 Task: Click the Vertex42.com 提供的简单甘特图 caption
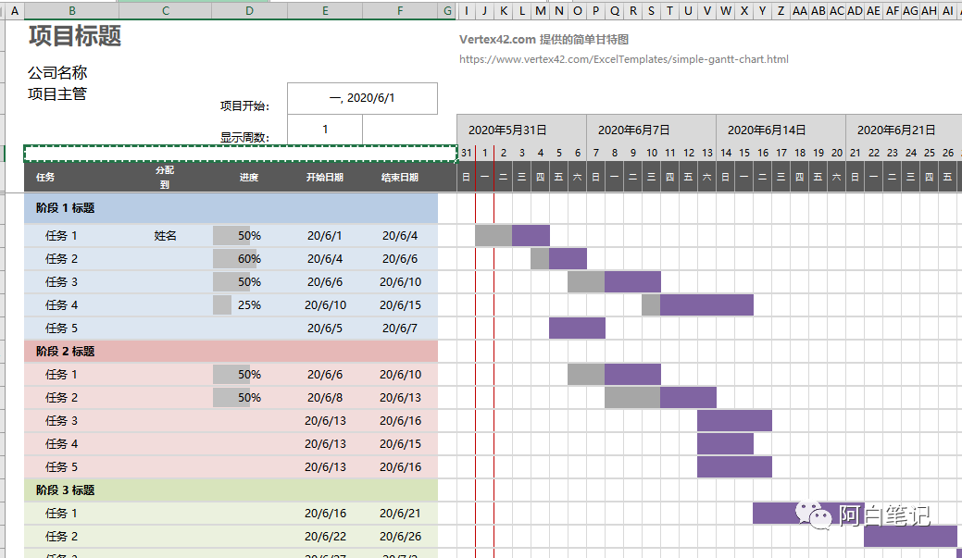[x=543, y=39]
